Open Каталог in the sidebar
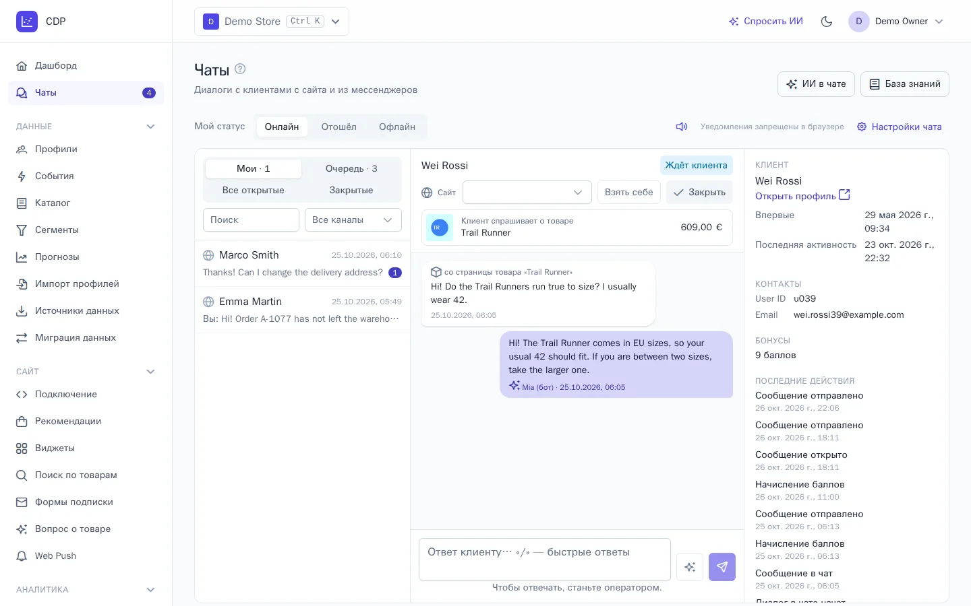The image size is (971, 606). click(86, 203)
